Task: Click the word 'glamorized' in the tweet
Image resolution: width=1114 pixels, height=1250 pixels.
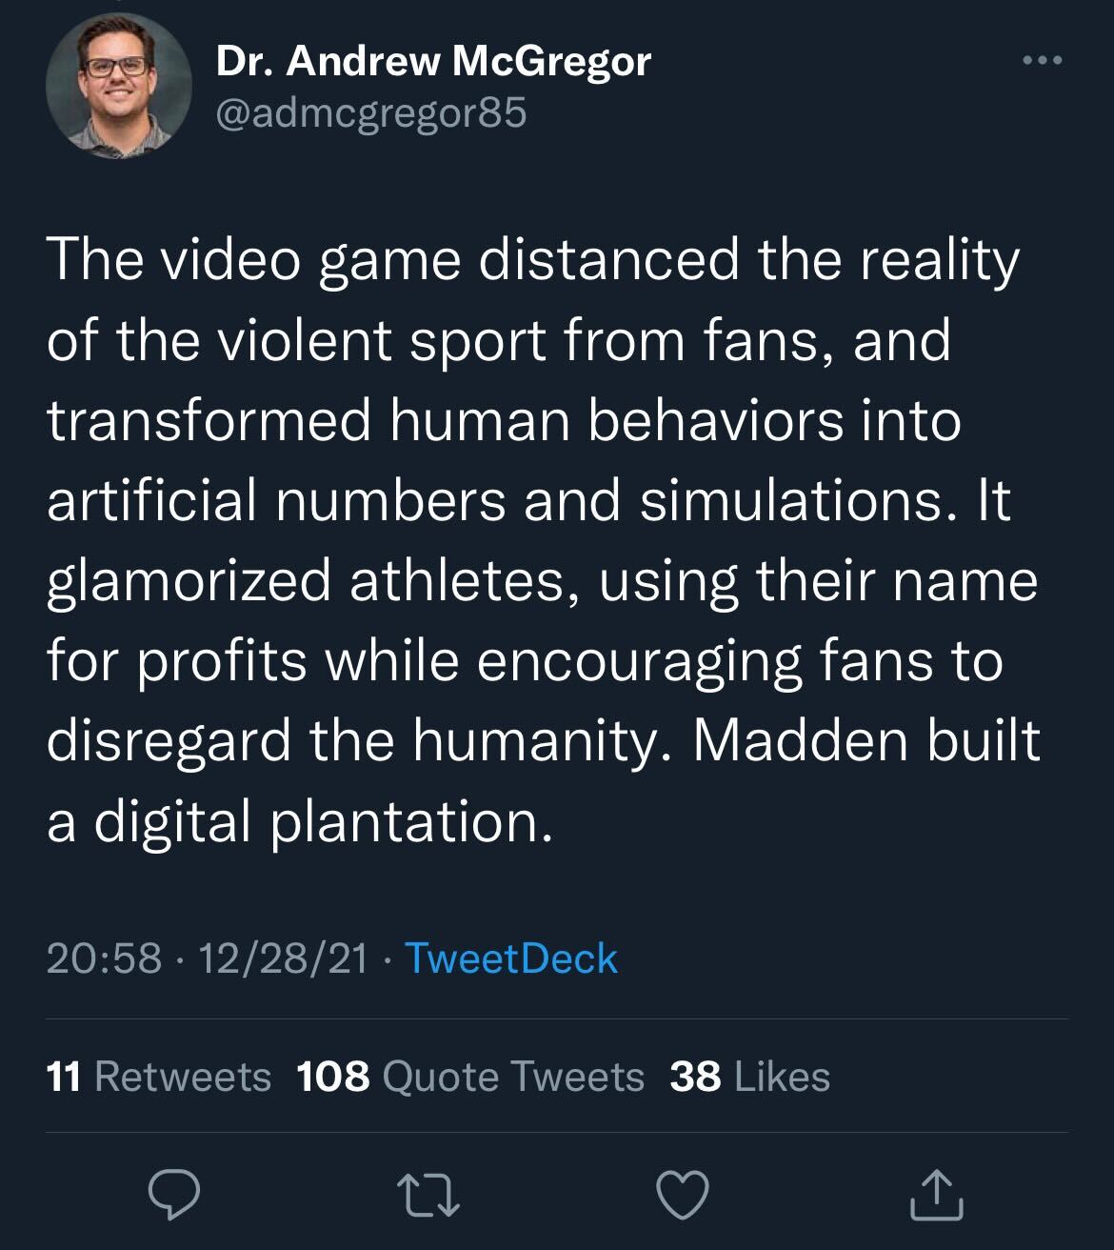Action: coord(189,579)
